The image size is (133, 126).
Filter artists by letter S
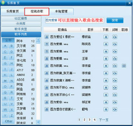pos(5,98)
